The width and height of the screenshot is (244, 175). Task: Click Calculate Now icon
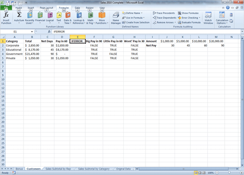pos(231,15)
